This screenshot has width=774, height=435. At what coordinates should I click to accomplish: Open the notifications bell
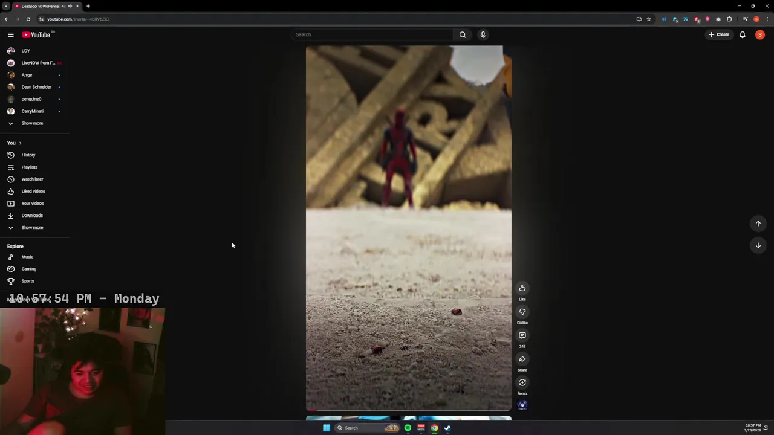coord(743,34)
